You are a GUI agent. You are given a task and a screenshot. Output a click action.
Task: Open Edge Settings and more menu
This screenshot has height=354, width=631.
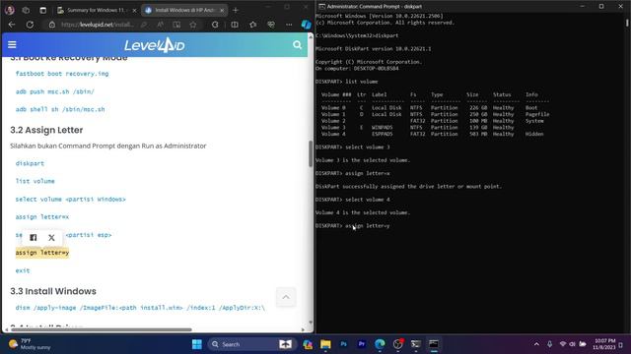pyautogui.click(x=289, y=25)
